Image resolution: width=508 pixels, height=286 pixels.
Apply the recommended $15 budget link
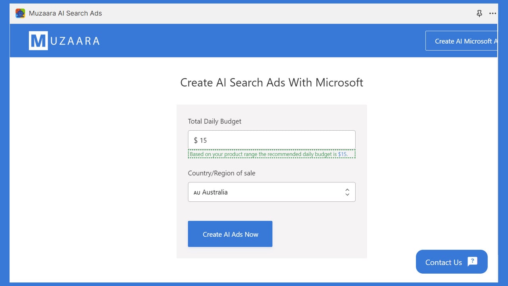point(342,154)
